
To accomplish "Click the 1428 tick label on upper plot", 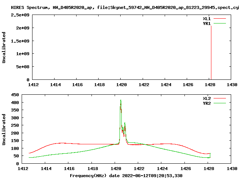I will point(210,85).
